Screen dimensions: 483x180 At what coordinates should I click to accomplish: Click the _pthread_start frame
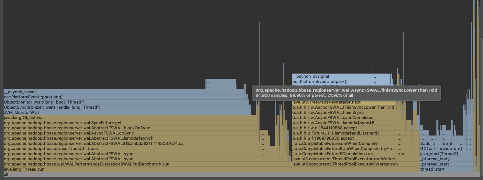446,164
